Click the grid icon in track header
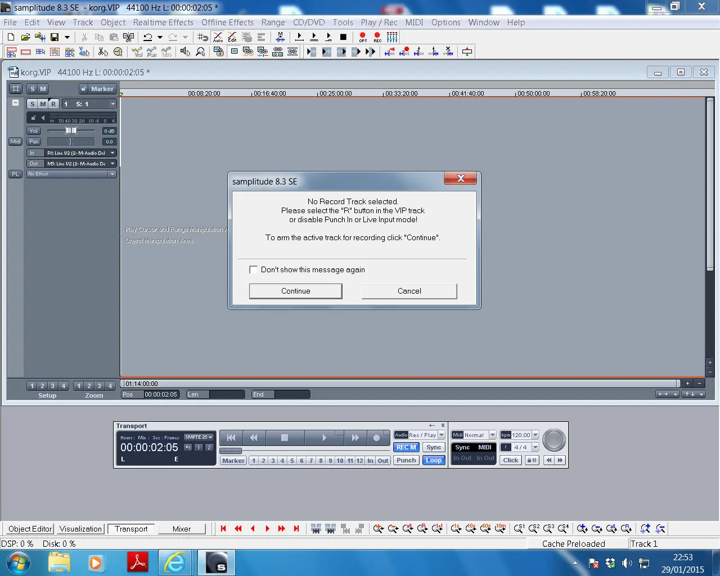The width and height of the screenshot is (720, 576). coord(16,89)
